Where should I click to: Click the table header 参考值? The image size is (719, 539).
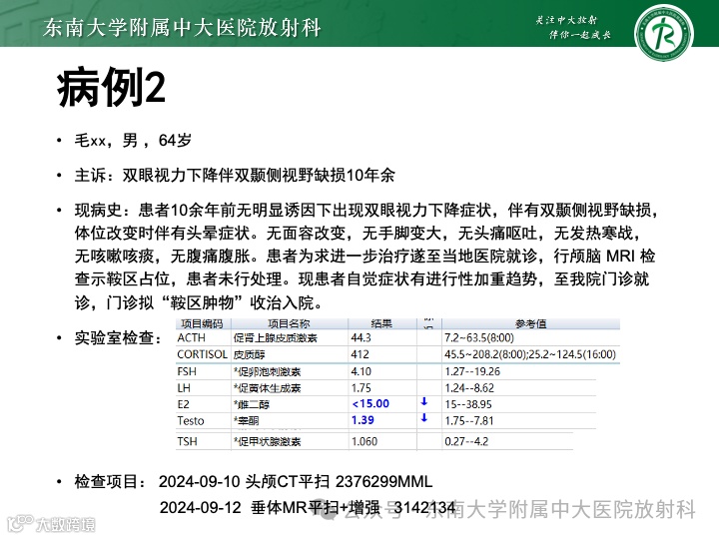531,323
